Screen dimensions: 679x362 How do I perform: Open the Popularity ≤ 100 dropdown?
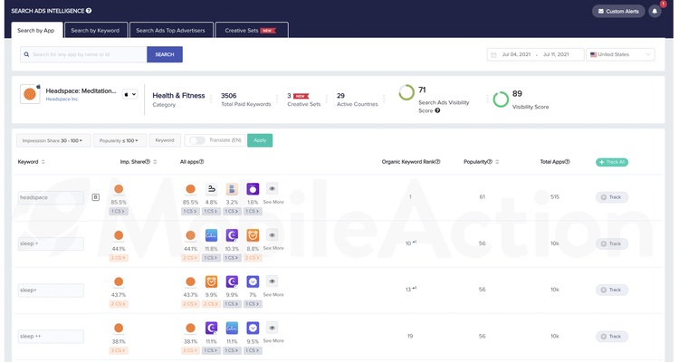pos(120,140)
